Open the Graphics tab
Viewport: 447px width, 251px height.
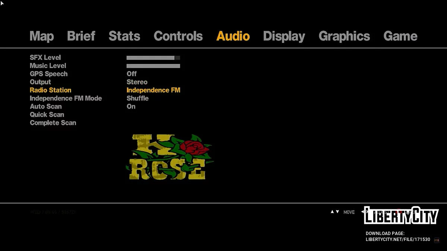pyautogui.click(x=344, y=36)
